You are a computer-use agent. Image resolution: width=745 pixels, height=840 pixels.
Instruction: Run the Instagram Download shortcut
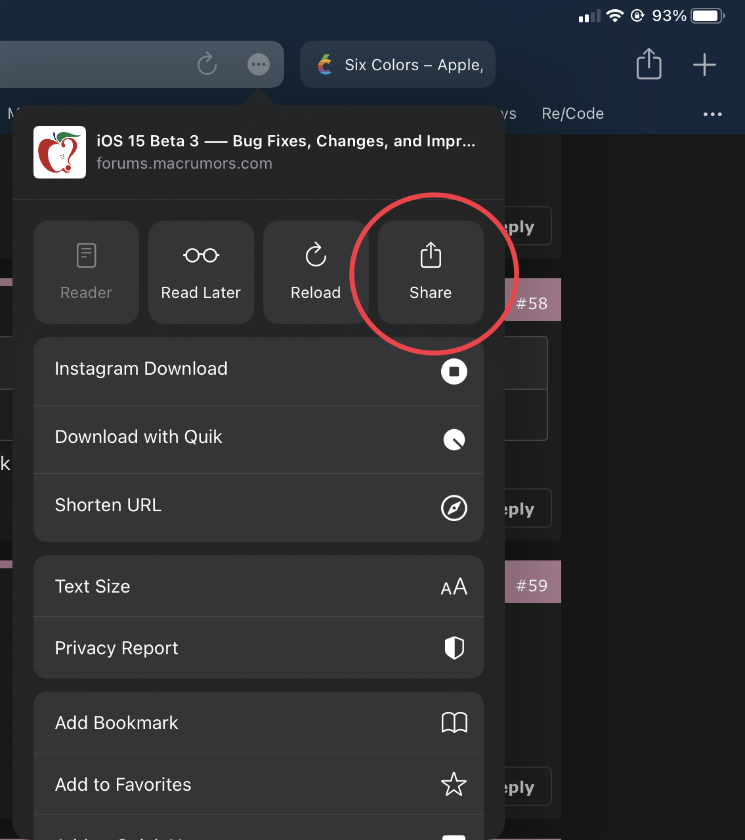[259, 371]
